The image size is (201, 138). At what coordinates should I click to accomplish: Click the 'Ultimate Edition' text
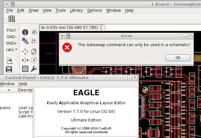pyautogui.click(x=86, y=120)
